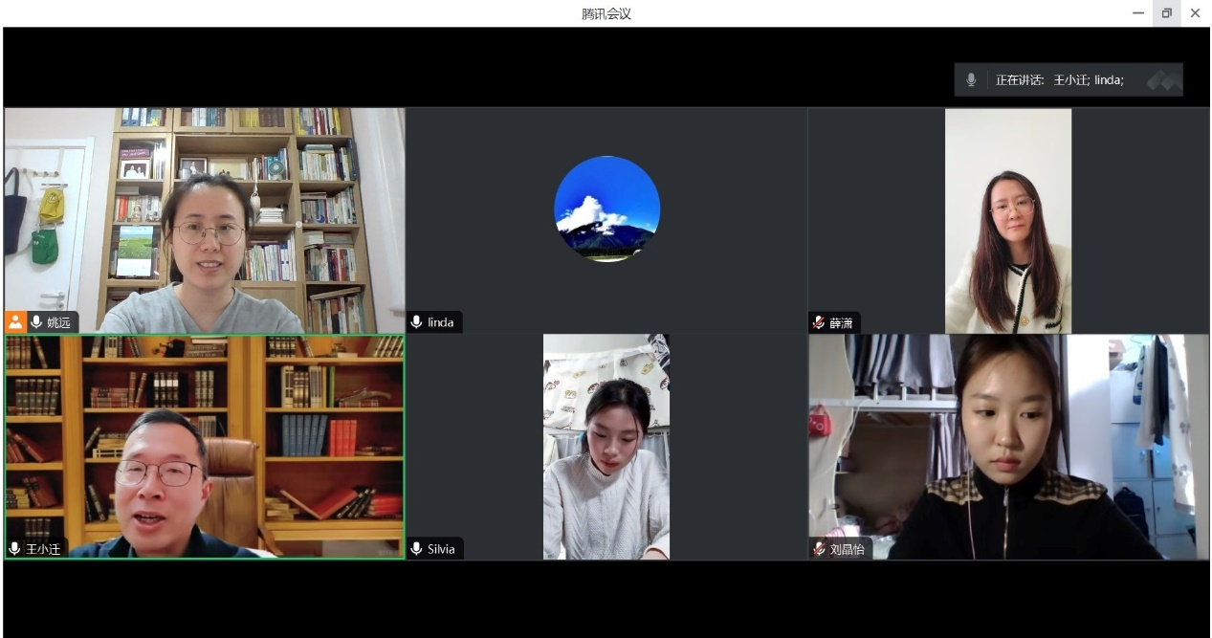Click the microphone icon in speaking indicator
Viewport: 1212px width, 638px height.
tap(971, 80)
